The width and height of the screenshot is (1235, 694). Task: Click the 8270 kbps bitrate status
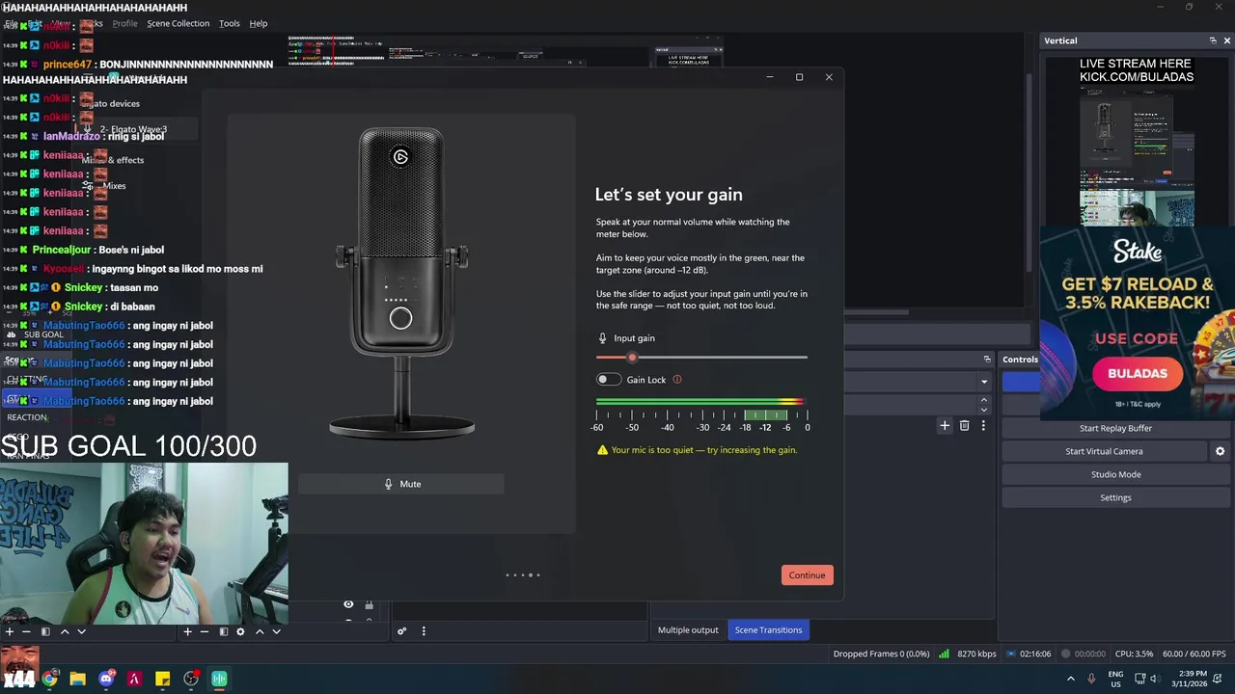coord(968,654)
